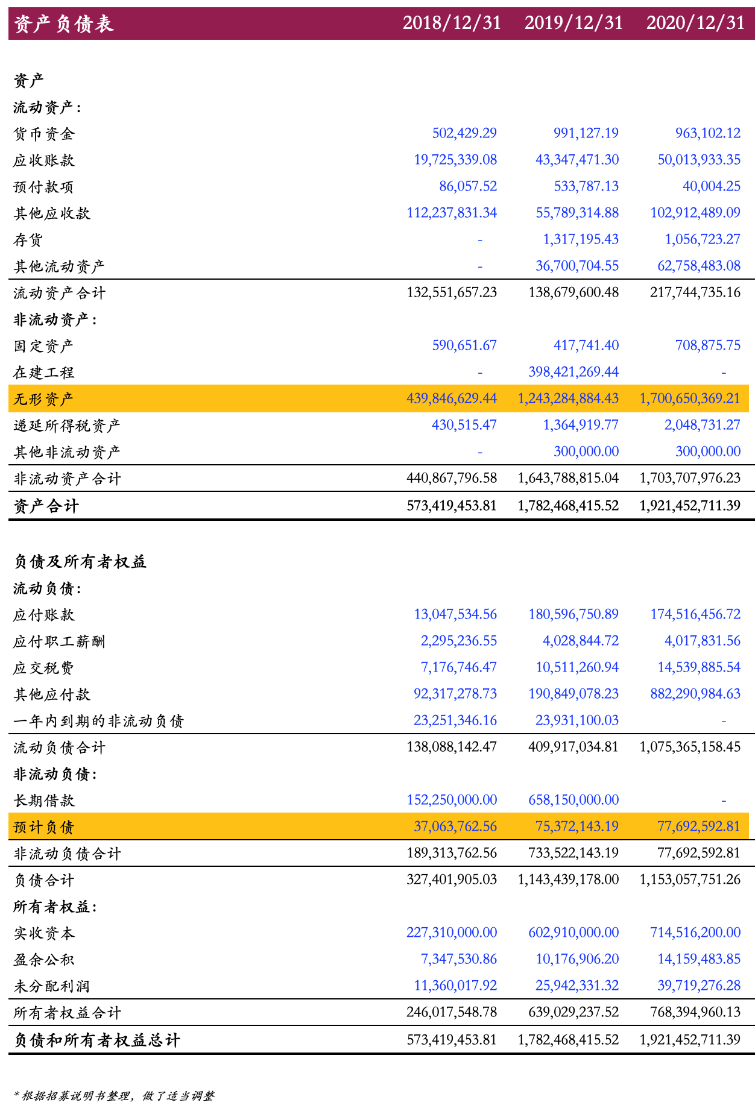Click the subtotal 1,643,788,815.04
755x1114 pixels.
click(x=568, y=478)
